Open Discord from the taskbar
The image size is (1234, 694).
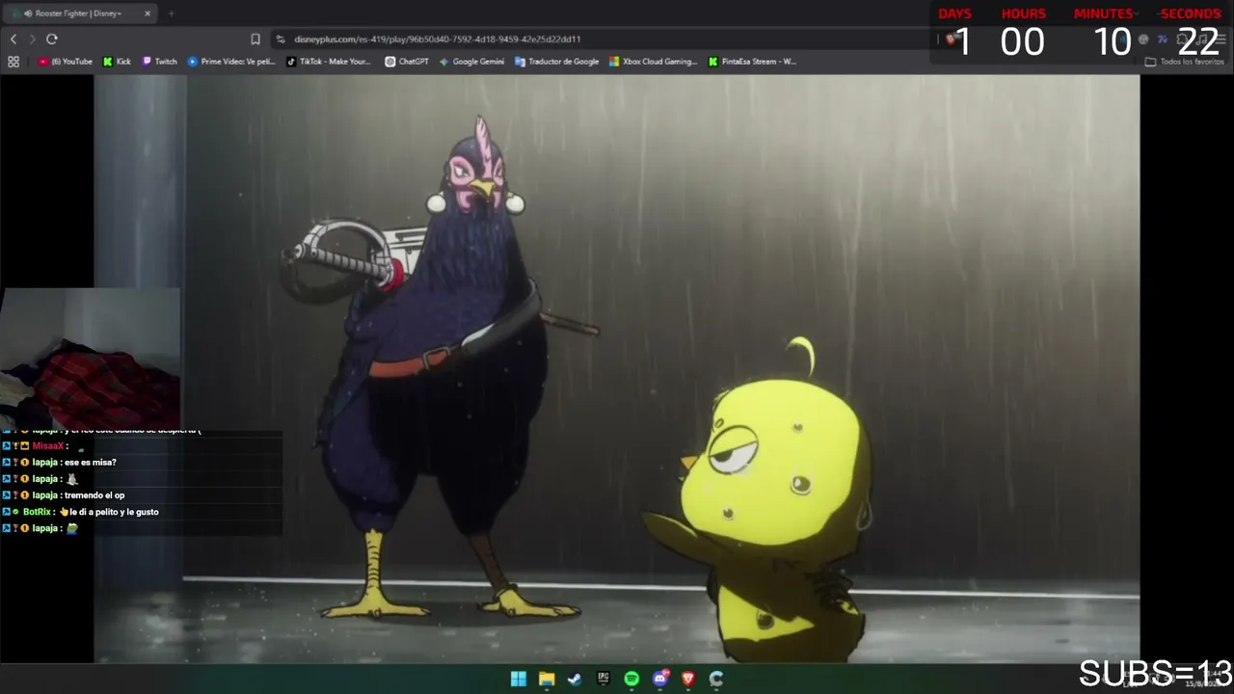click(x=660, y=679)
